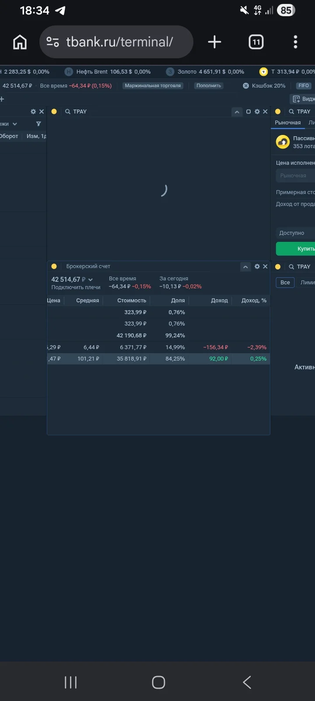Click the 92,00 ₽ profit cell
The height and width of the screenshot is (701, 315).
(218, 359)
